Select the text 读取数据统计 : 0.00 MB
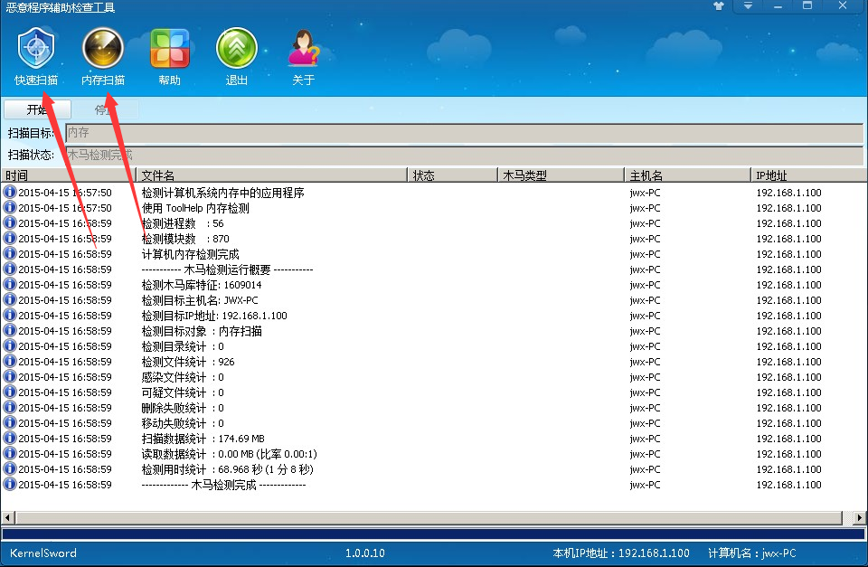868x567 pixels. 198,454
